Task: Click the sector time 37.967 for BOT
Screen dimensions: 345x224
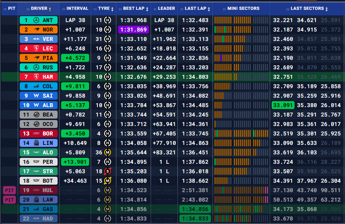Action: coord(307,181)
